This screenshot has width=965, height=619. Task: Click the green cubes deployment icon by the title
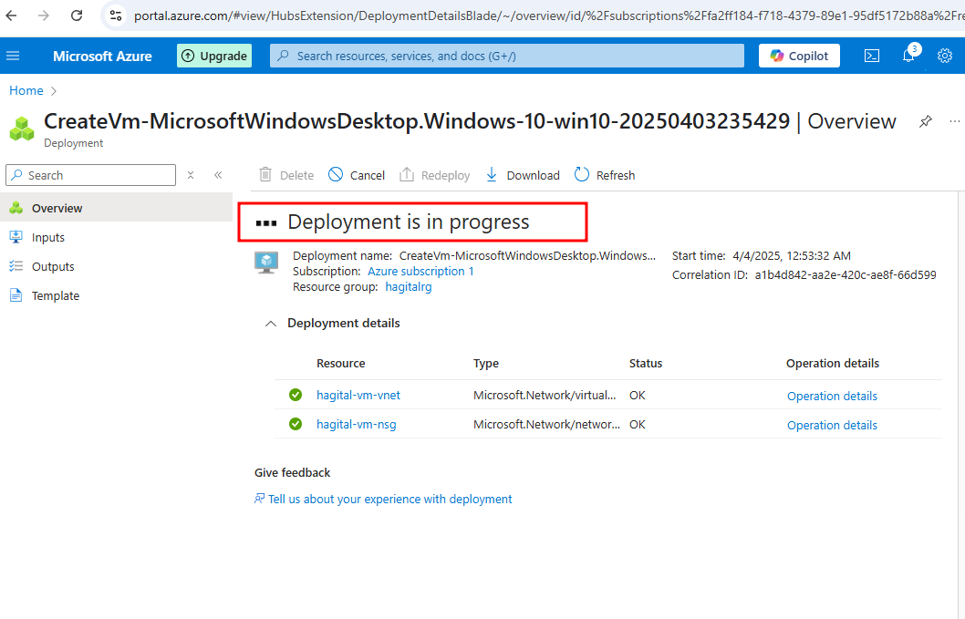tap(22, 129)
